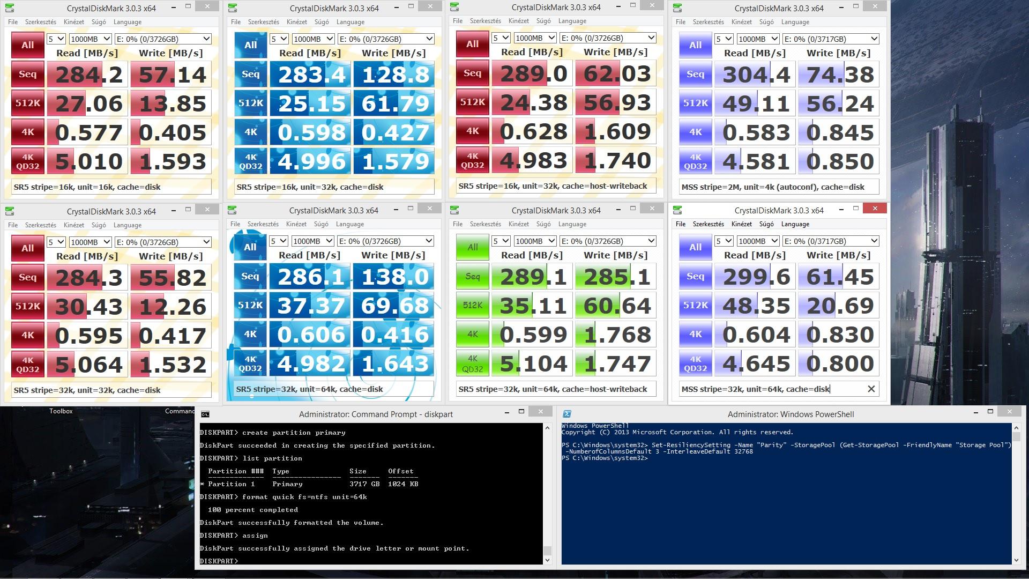Image resolution: width=1029 pixels, height=579 pixels.
Task: Click the green Seq write result 285.1
Action: click(x=616, y=277)
